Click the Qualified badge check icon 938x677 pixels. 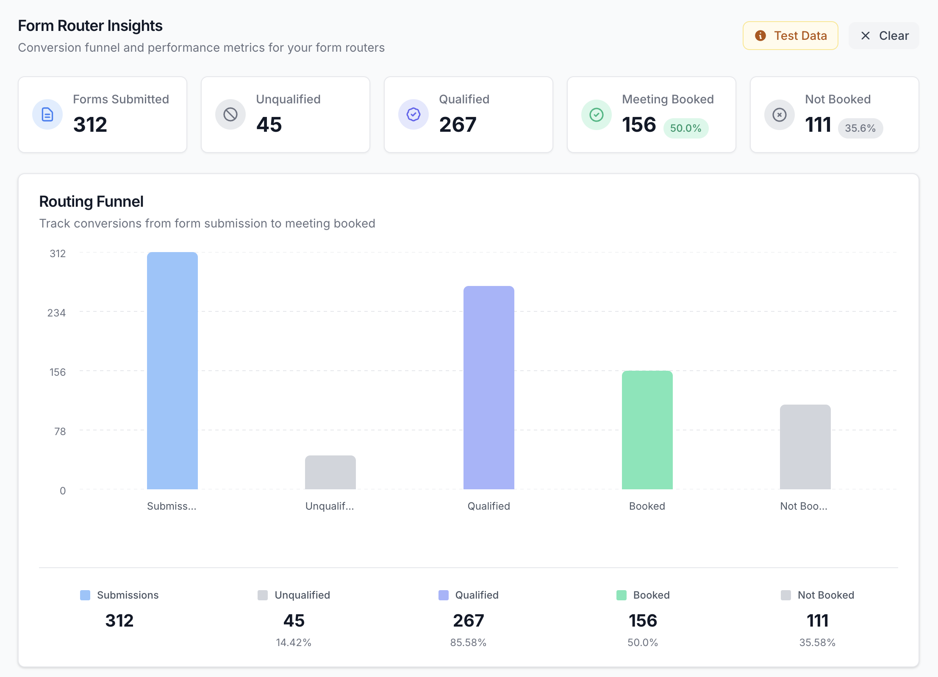coord(413,114)
